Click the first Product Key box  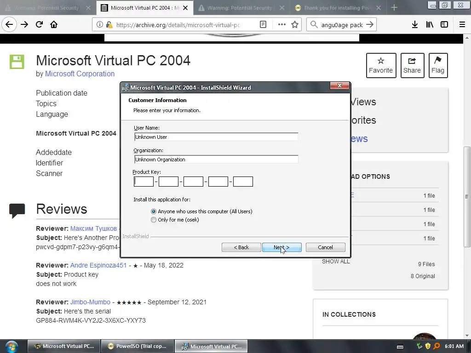pos(144,182)
